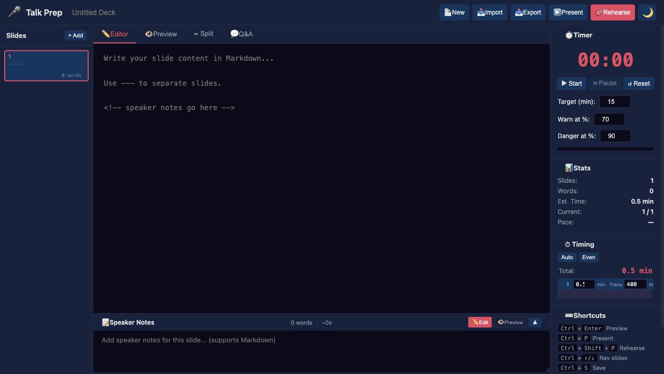Apply Auto timing
The height and width of the screenshot is (374, 664).
567,257
